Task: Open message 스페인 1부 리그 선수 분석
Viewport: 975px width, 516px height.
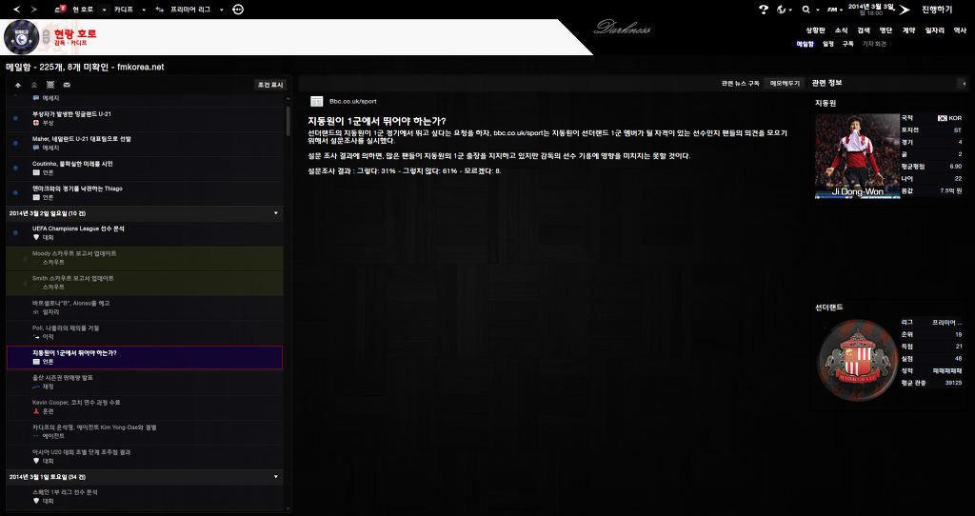Action: coord(145,497)
